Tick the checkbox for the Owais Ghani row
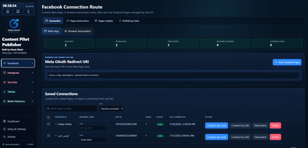Image resolution: width=308 pixels, height=148 pixels. point(48,124)
